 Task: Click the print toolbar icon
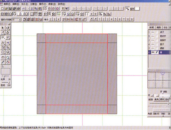pyautogui.click(x=18, y=9)
